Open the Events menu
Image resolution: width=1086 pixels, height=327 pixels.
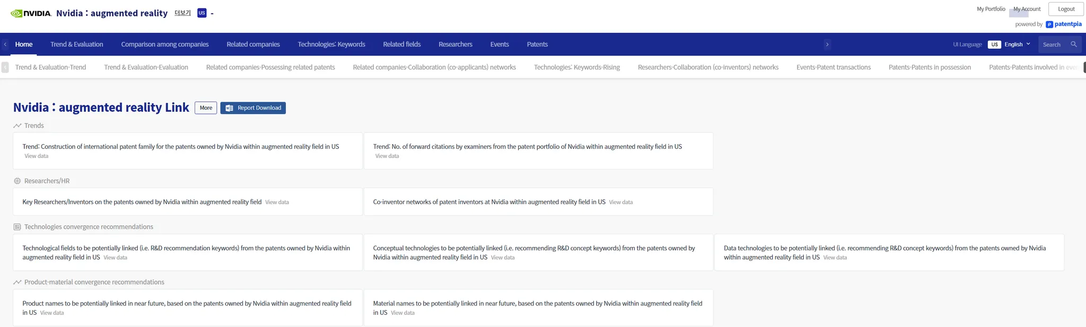(x=500, y=45)
